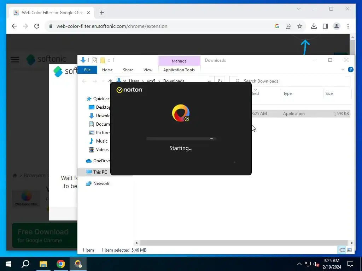The width and height of the screenshot is (362, 271).
Task: Go back in Chrome browser
Action: (x=14, y=26)
